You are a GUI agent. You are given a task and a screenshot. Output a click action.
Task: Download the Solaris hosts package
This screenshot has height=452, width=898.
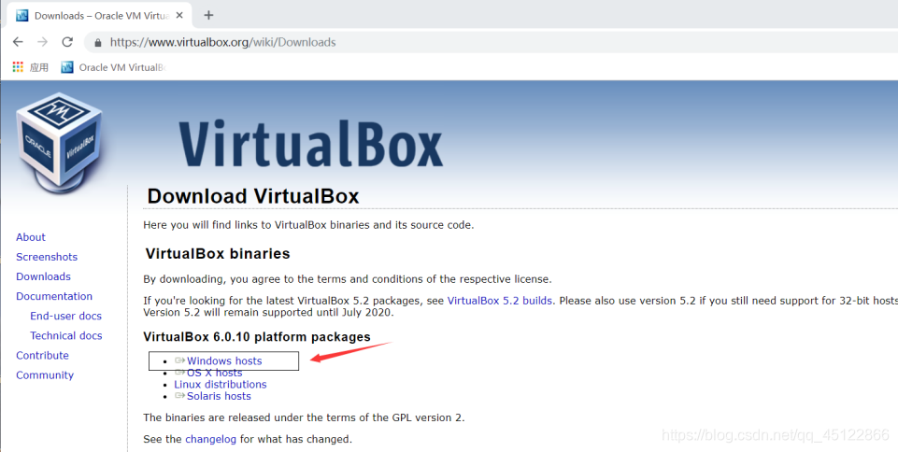coord(219,396)
